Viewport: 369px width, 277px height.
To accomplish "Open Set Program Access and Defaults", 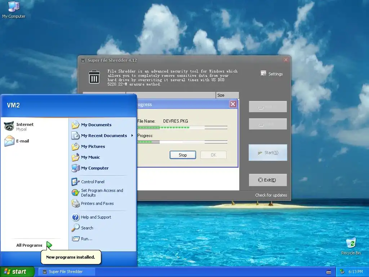I will click(102, 193).
